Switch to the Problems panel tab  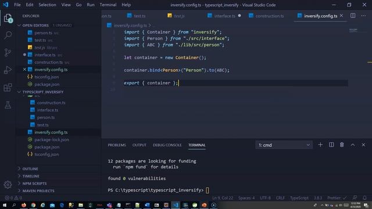pos(117,145)
